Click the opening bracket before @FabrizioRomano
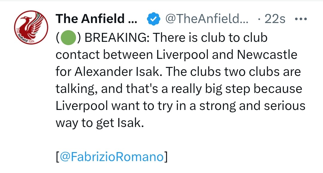Image resolution: width=323 pixels, height=173 pixels. point(57,157)
